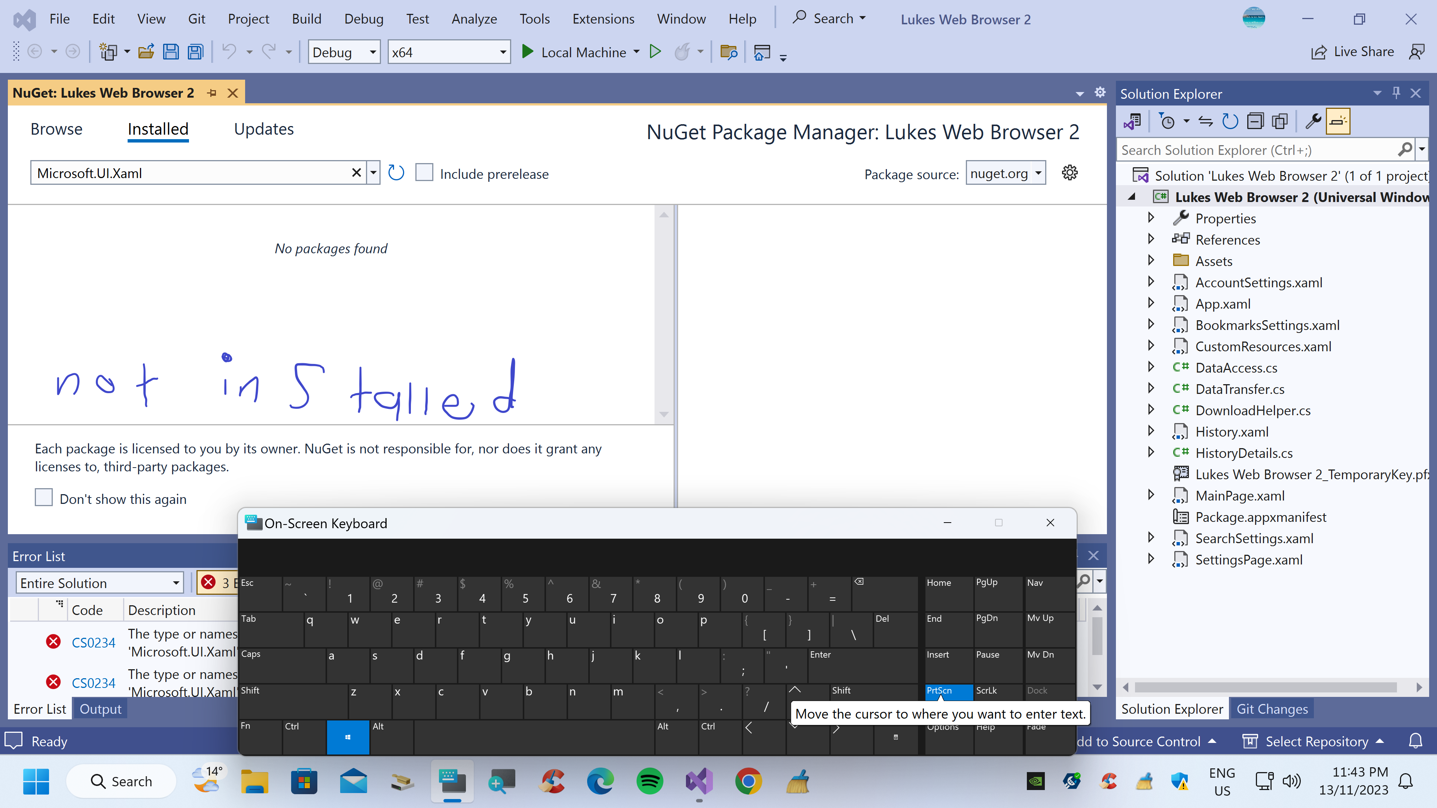1437x808 pixels.
Task: Expand the MainPage.xaml node
Action: [x=1151, y=495]
